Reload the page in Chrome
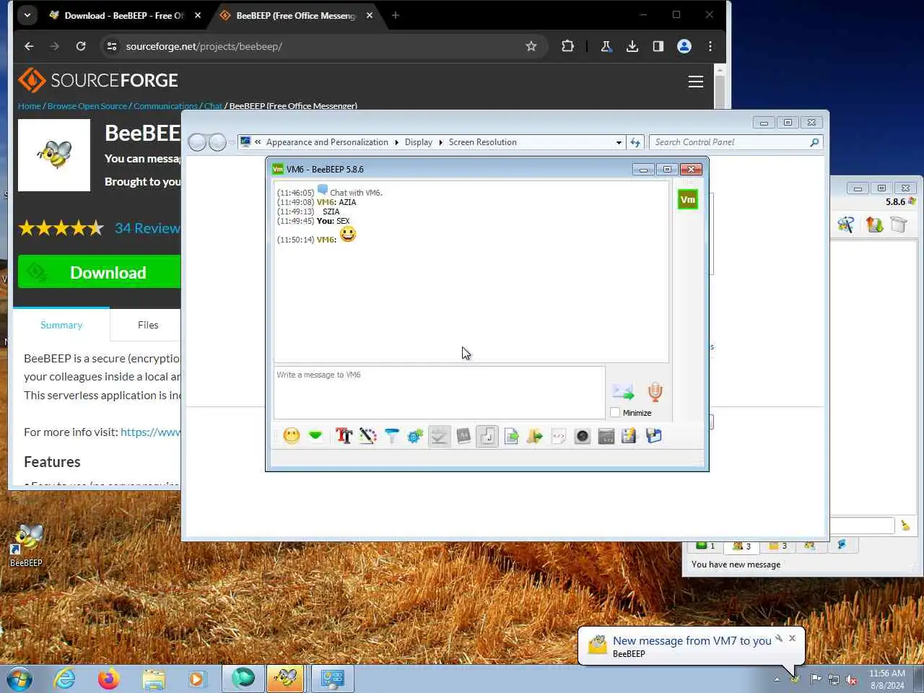924x693 pixels. click(81, 46)
